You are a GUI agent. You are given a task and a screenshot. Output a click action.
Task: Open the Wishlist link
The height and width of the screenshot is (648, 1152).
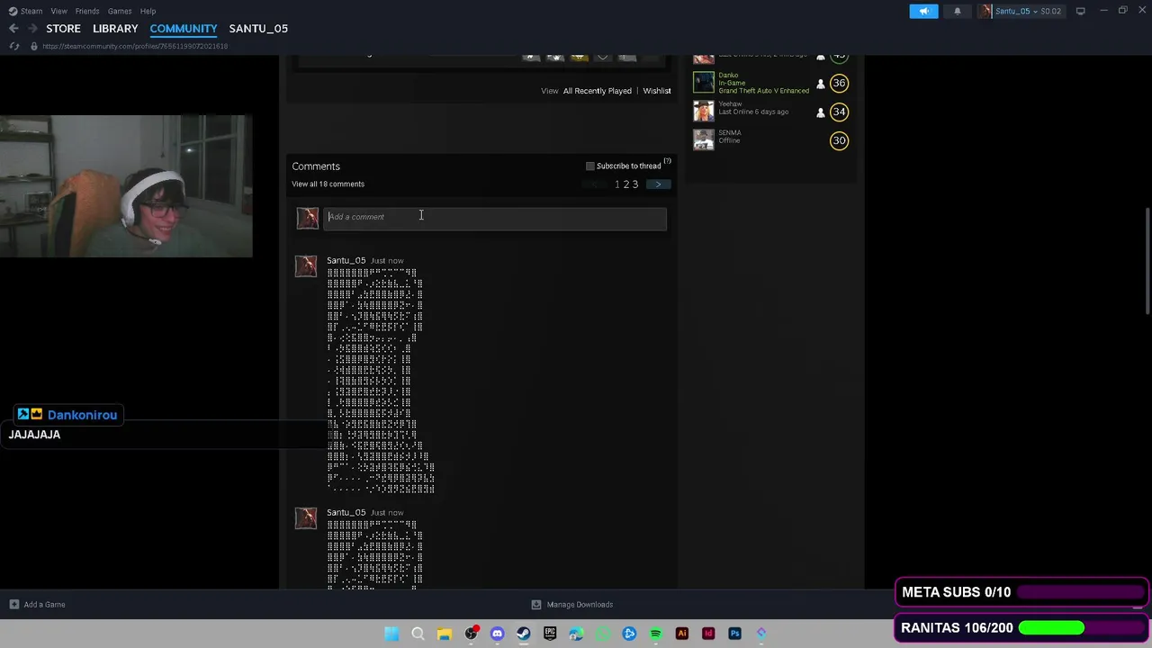tap(657, 91)
